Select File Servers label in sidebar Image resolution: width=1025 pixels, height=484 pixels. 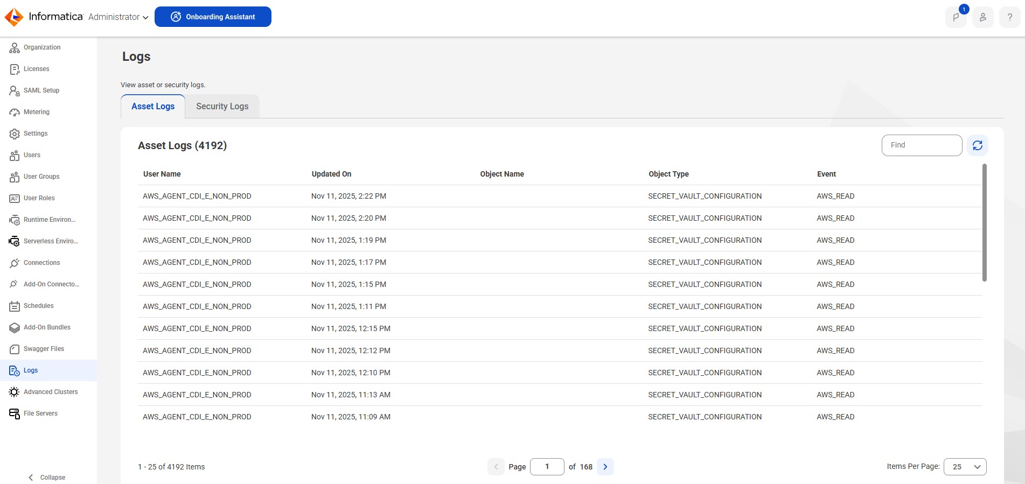(41, 413)
